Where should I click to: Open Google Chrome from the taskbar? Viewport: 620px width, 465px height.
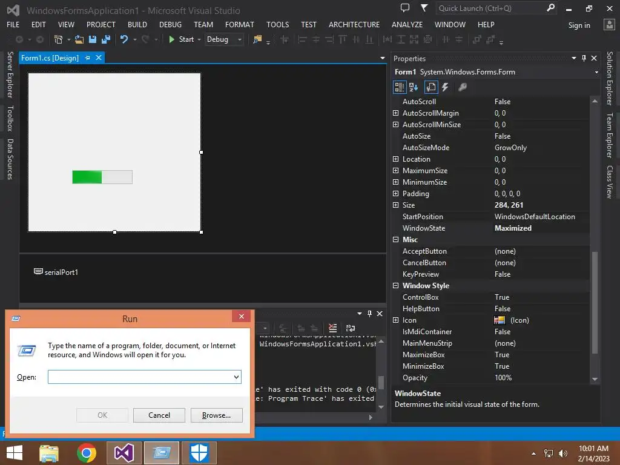click(x=87, y=453)
